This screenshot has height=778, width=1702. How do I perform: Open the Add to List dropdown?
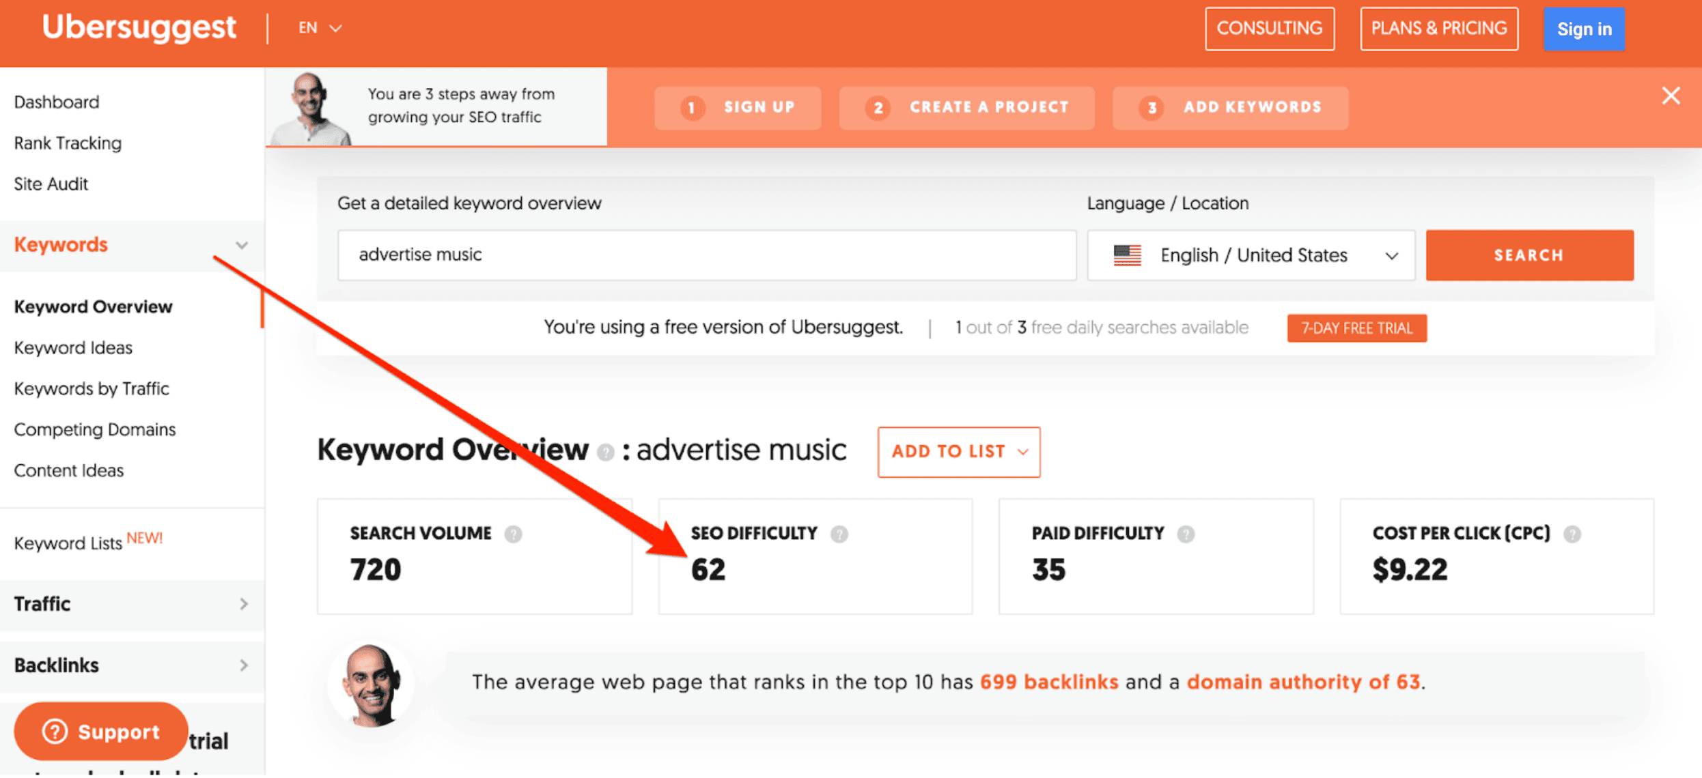pyautogui.click(x=958, y=452)
